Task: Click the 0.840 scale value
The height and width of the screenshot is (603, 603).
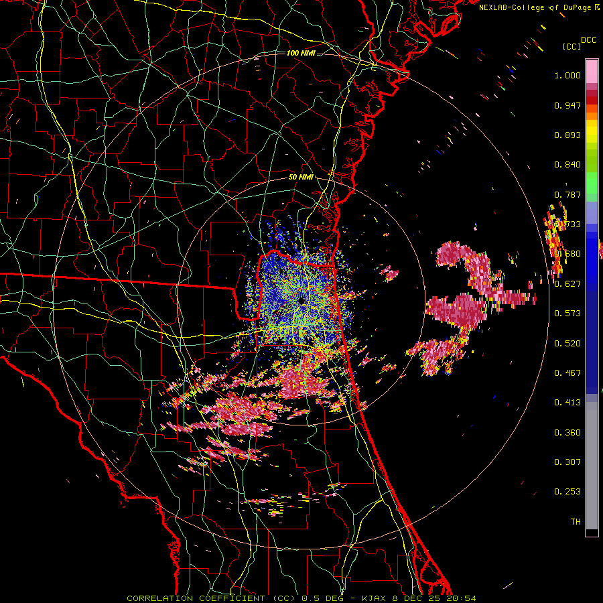Action: [x=567, y=165]
